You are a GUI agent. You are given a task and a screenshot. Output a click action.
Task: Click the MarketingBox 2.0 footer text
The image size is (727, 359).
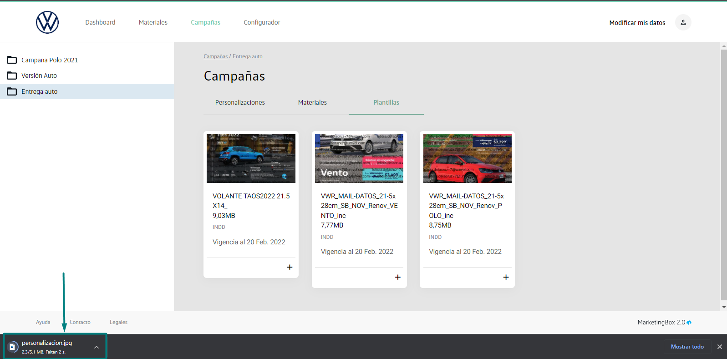coord(661,322)
